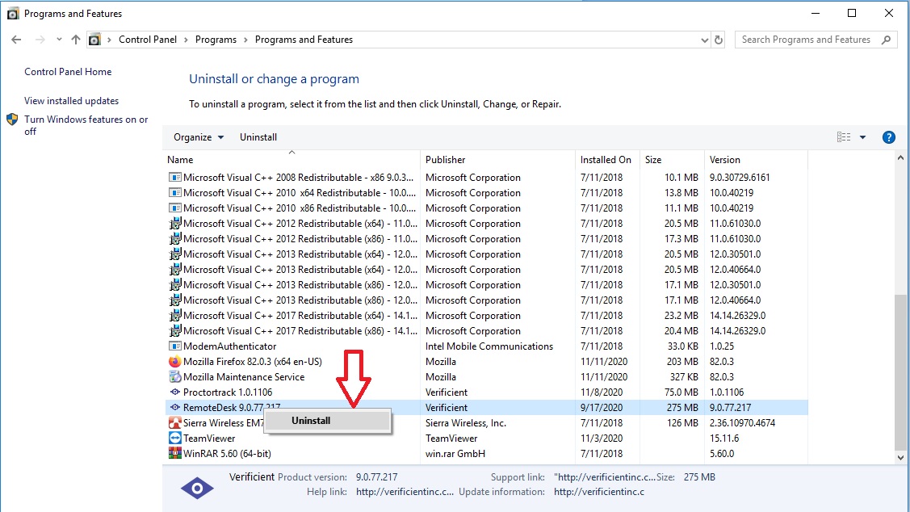Go back using the Back arrow
Screen dimensions: 910x512
coord(16,40)
